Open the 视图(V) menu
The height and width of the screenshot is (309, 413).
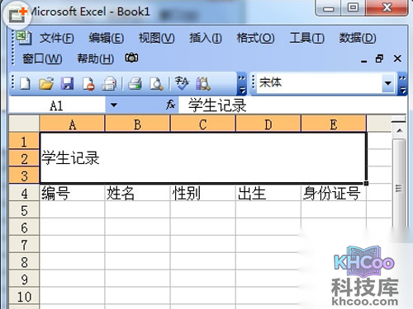point(156,38)
